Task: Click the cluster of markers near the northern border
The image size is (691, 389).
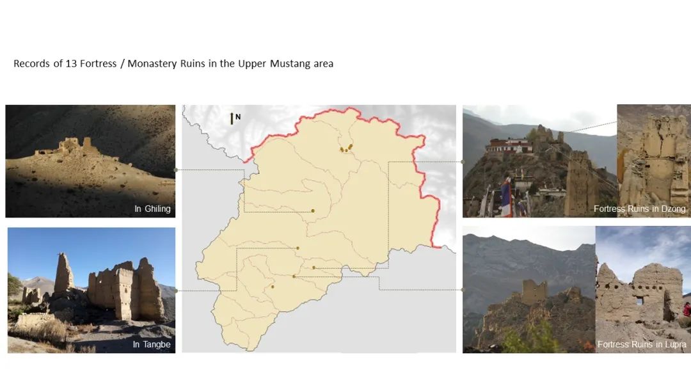Action: (x=346, y=148)
